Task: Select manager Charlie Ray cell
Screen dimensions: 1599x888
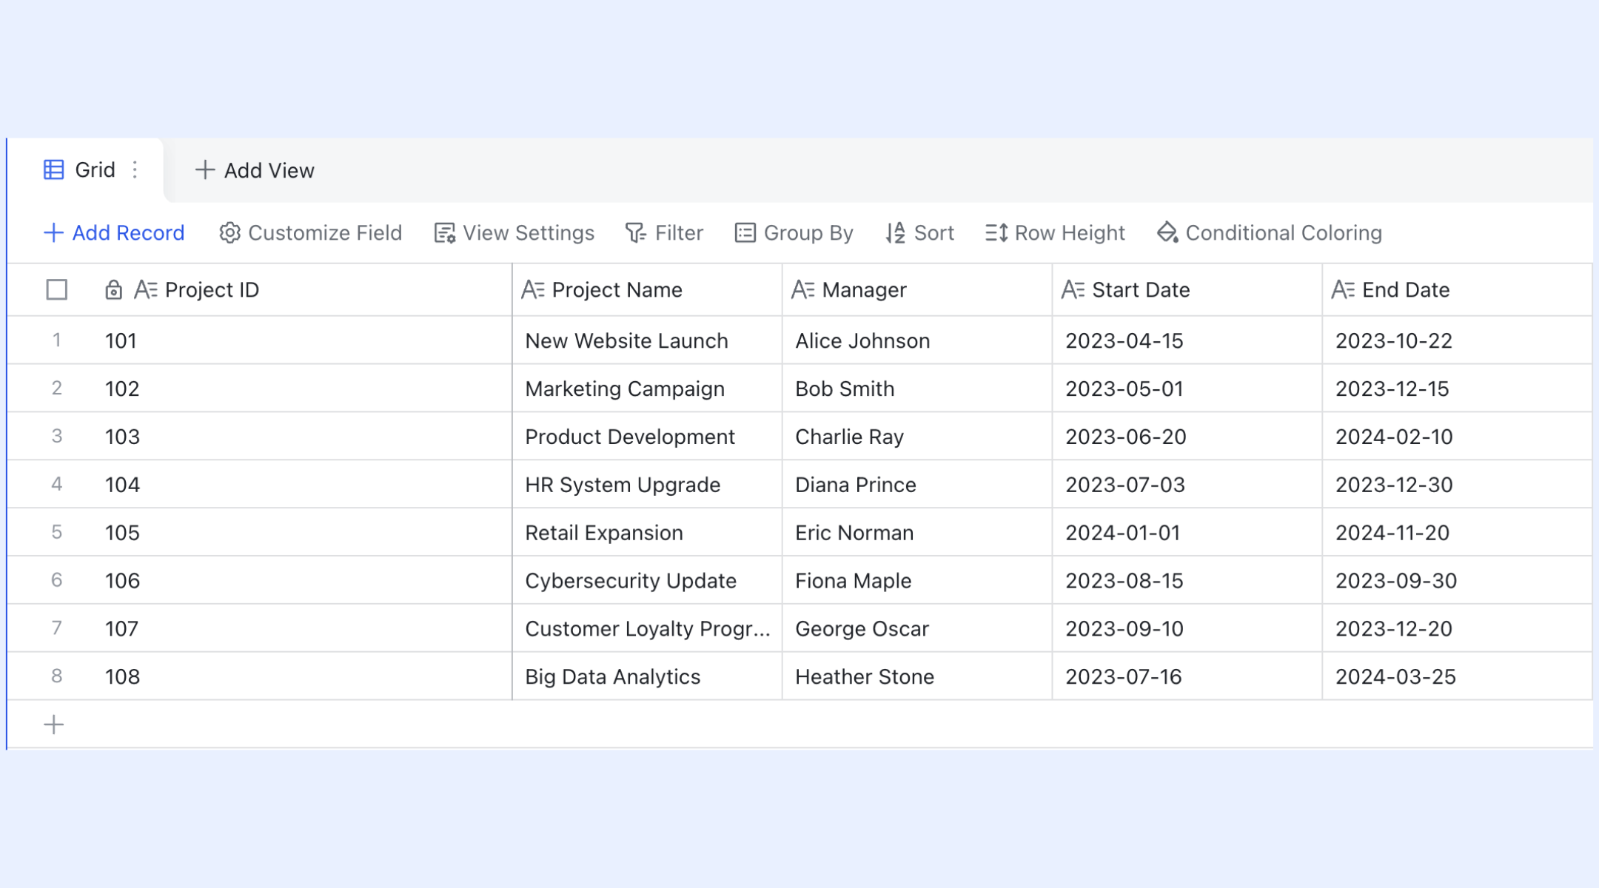Action: pos(917,437)
